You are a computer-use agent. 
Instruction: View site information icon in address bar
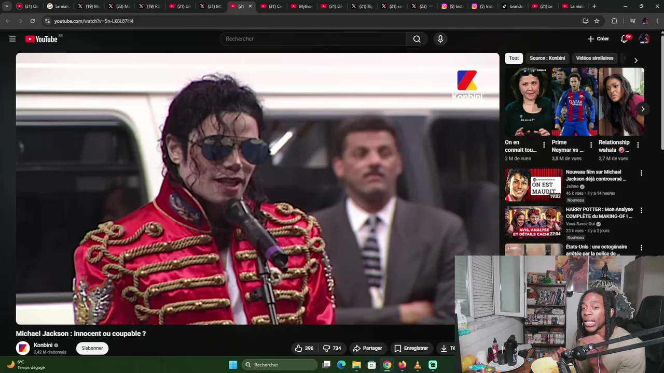(x=47, y=21)
